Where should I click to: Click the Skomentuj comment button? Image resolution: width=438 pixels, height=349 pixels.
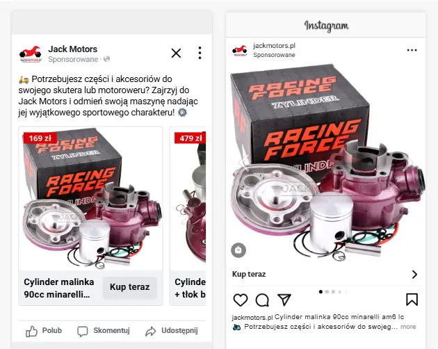coord(103,330)
